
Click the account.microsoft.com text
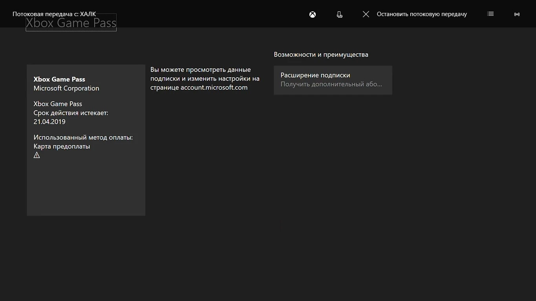(x=214, y=87)
